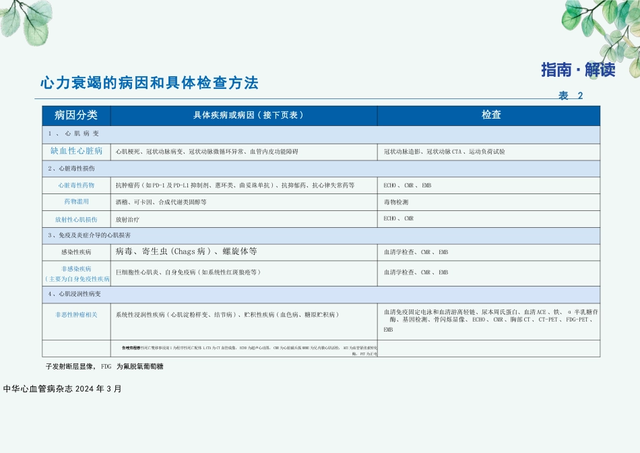Click the 药物滥用 cell

tap(76, 202)
